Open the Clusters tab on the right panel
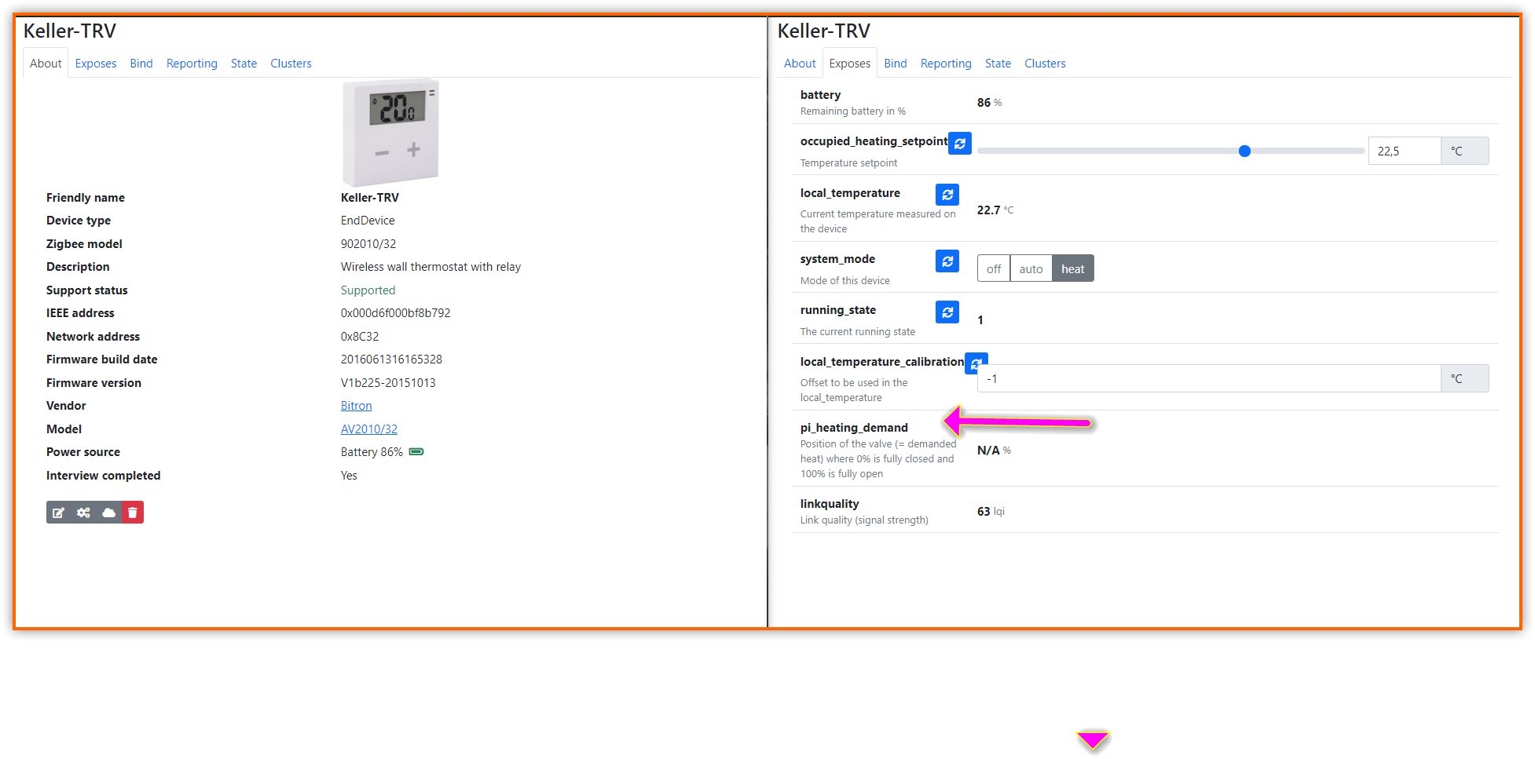 coord(1045,63)
